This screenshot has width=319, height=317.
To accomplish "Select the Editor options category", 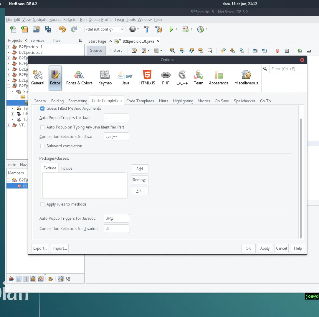I will 55,78.
